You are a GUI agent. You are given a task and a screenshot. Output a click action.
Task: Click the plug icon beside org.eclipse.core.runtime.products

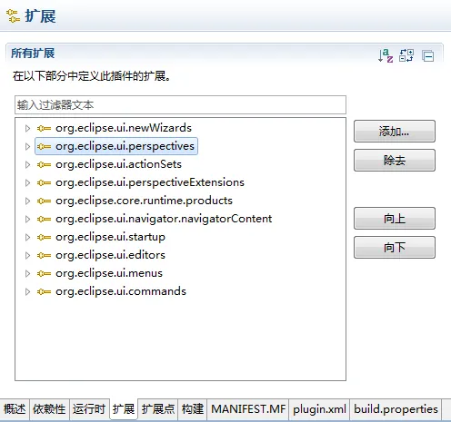(44, 201)
